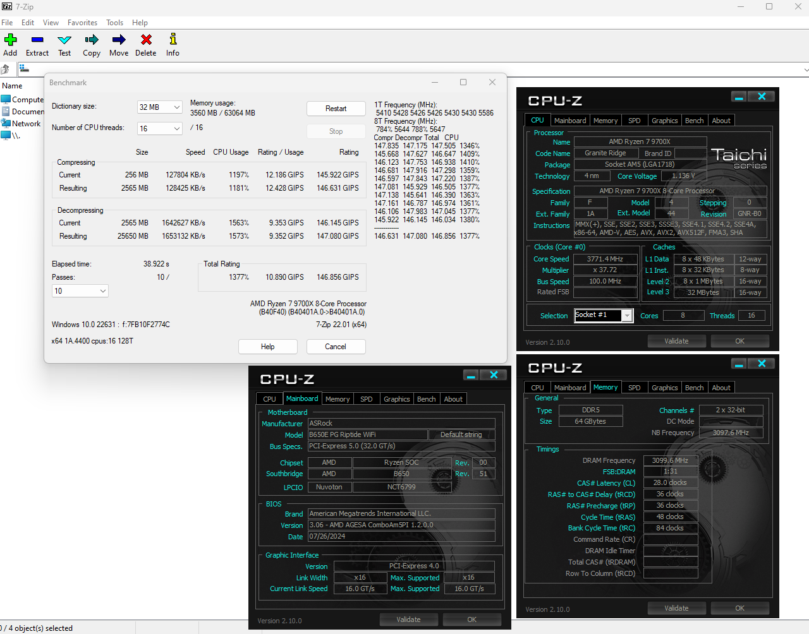Open the Dictionary size dropdown
Image resolution: width=809 pixels, height=634 pixels.
click(x=160, y=107)
